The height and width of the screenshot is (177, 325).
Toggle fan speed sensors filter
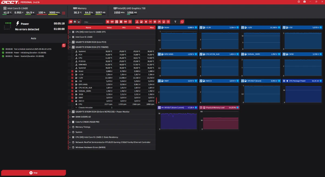tap(155, 22)
